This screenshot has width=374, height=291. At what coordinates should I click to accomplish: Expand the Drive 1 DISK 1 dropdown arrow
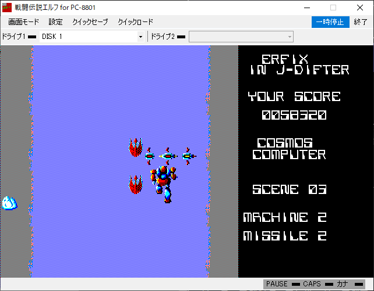(140, 37)
